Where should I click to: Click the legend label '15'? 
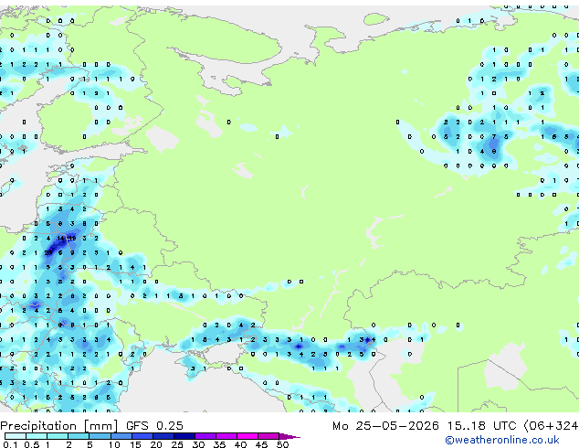coord(135,444)
